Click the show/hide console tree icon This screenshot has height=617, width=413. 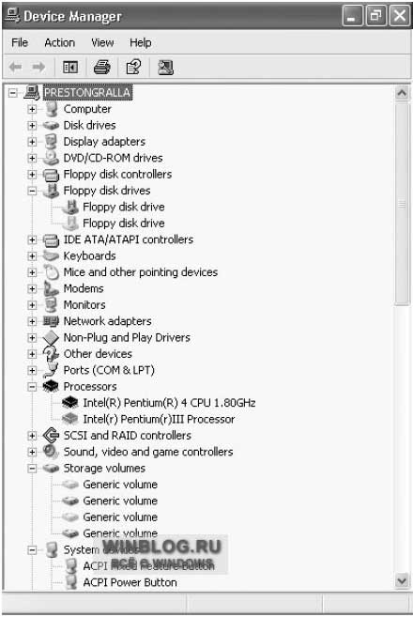point(70,68)
